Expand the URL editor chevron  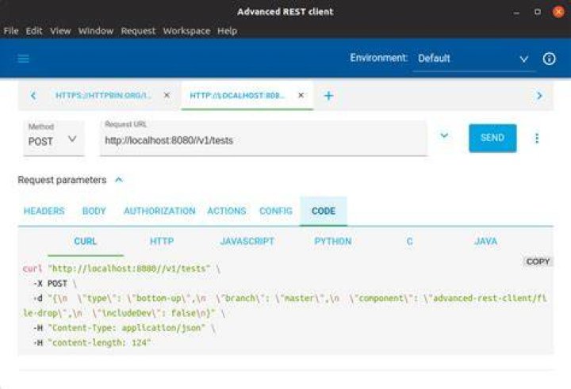click(x=444, y=135)
